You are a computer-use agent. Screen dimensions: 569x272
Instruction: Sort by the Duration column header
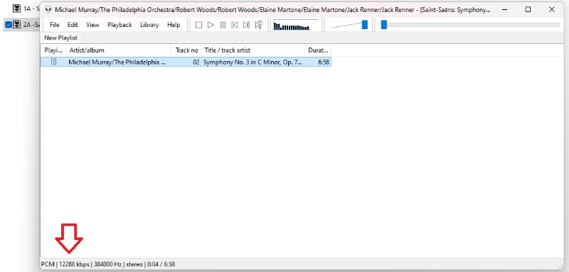[x=318, y=50]
